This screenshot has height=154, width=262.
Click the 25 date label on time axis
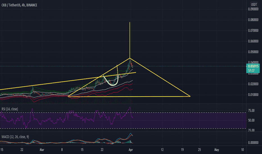[200, 150]
